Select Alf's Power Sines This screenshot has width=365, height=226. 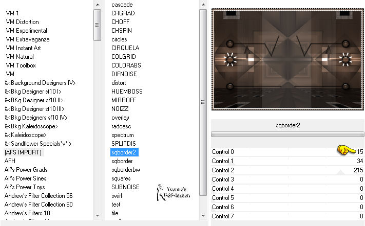click(x=25, y=178)
